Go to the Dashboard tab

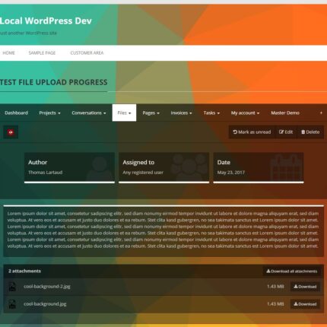[x=16, y=113]
